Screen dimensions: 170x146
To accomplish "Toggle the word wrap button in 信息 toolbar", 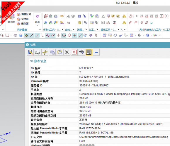I will 89,52.
